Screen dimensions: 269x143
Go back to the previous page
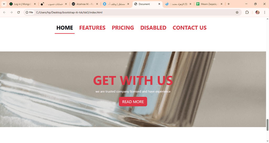pyautogui.click(x=4, y=12)
